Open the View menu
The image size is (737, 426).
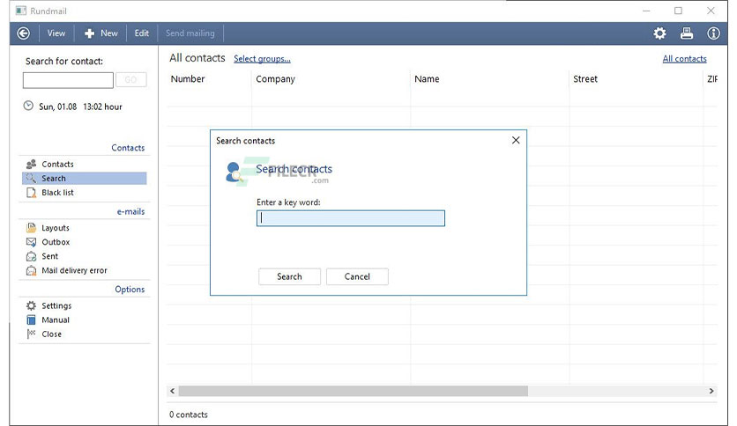click(x=56, y=33)
